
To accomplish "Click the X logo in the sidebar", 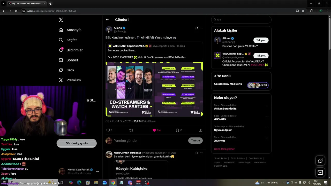I will tap(61, 20).
